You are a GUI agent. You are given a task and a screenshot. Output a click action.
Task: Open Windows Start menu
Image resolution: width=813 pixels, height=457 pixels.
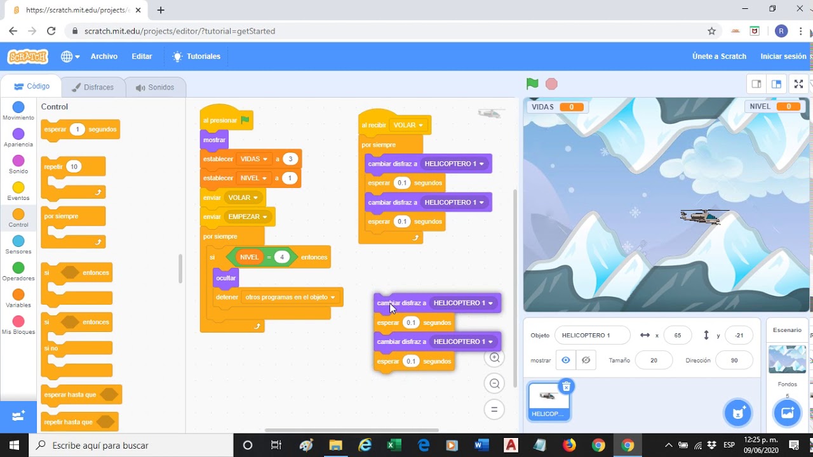(x=14, y=445)
